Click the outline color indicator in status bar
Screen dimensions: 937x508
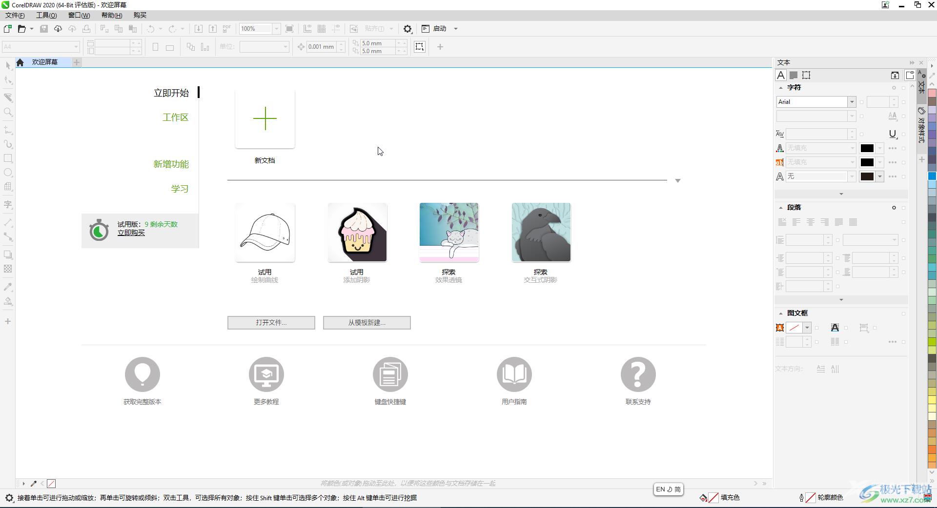[x=811, y=498]
